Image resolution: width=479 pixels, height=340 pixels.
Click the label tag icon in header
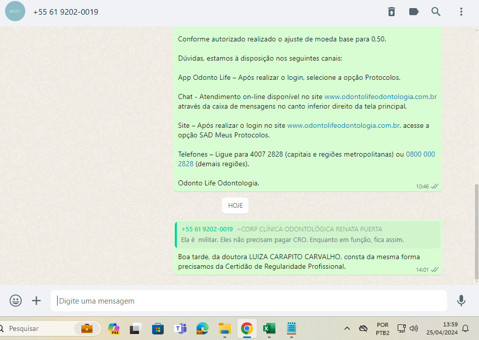pyautogui.click(x=414, y=12)
